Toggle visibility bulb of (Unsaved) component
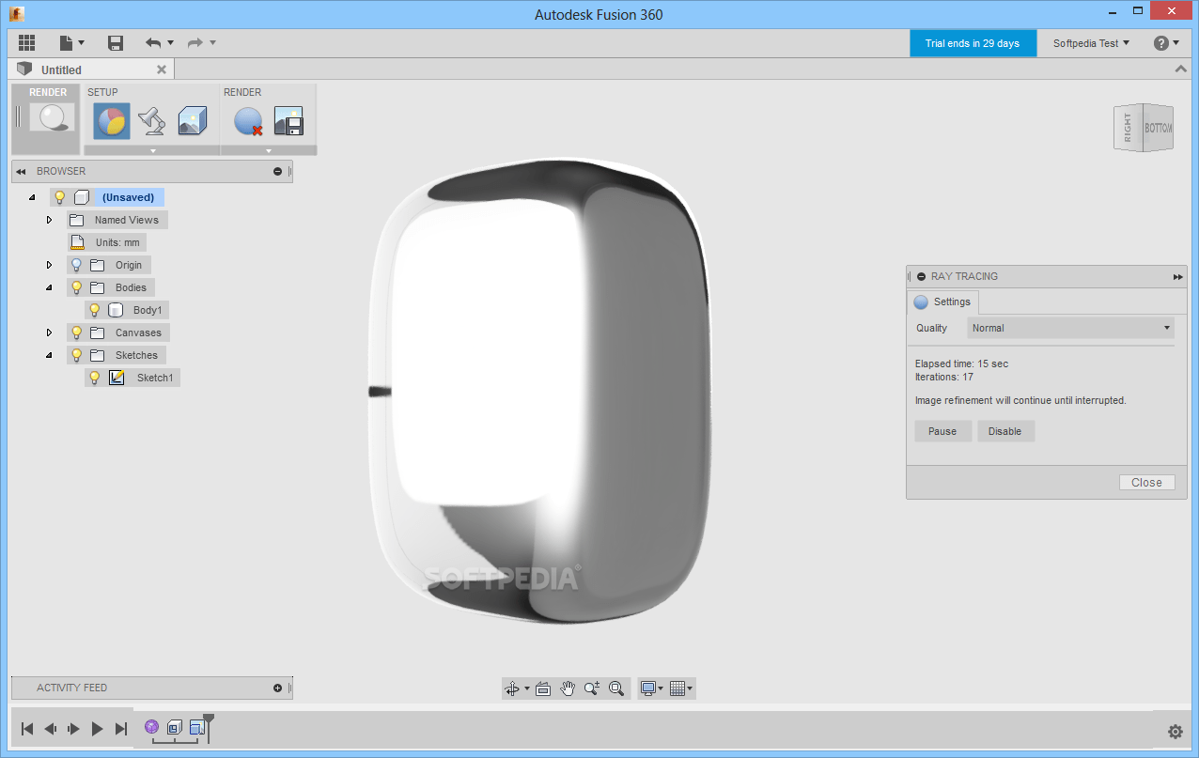The image size is (1199, 758). click(x=59, y=197)
